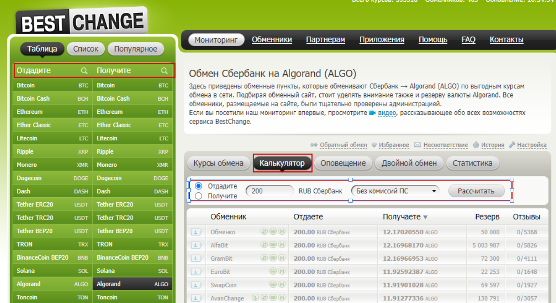This screenshot has height=303, width=556.
Task: Click the reverse exchange arrows icon
Action: (314, 145)
